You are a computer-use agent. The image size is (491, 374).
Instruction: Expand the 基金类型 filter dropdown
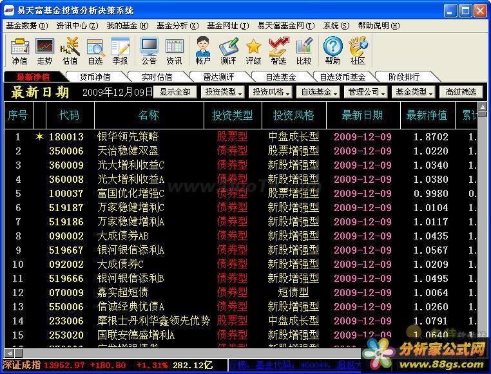point(413,92)
